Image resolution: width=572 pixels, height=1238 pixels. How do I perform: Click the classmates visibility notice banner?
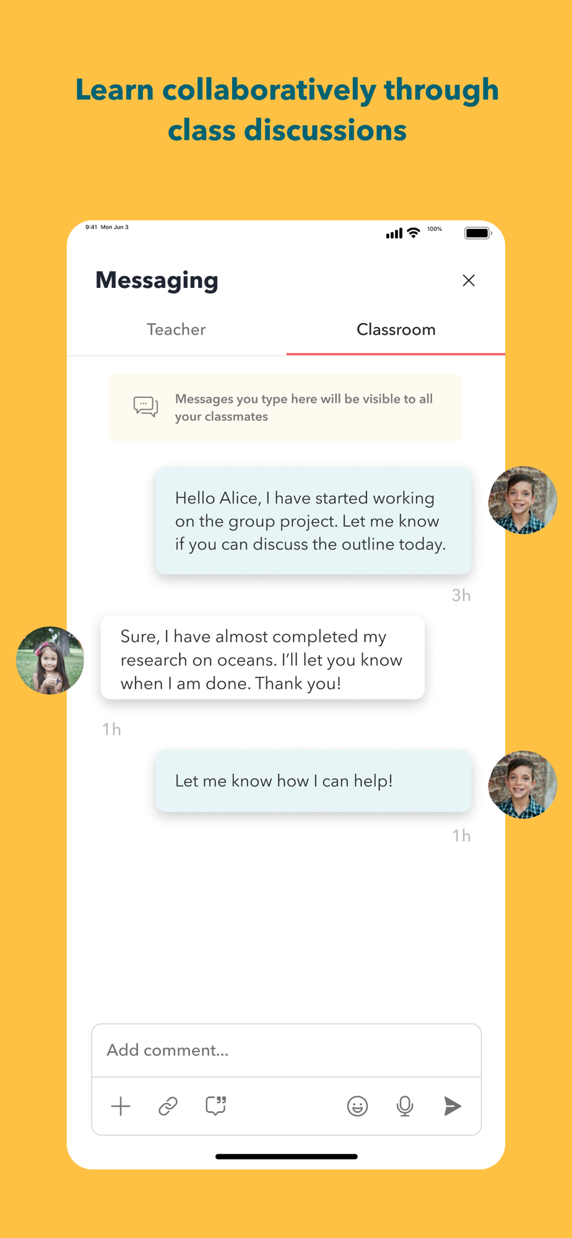[285, 407]
